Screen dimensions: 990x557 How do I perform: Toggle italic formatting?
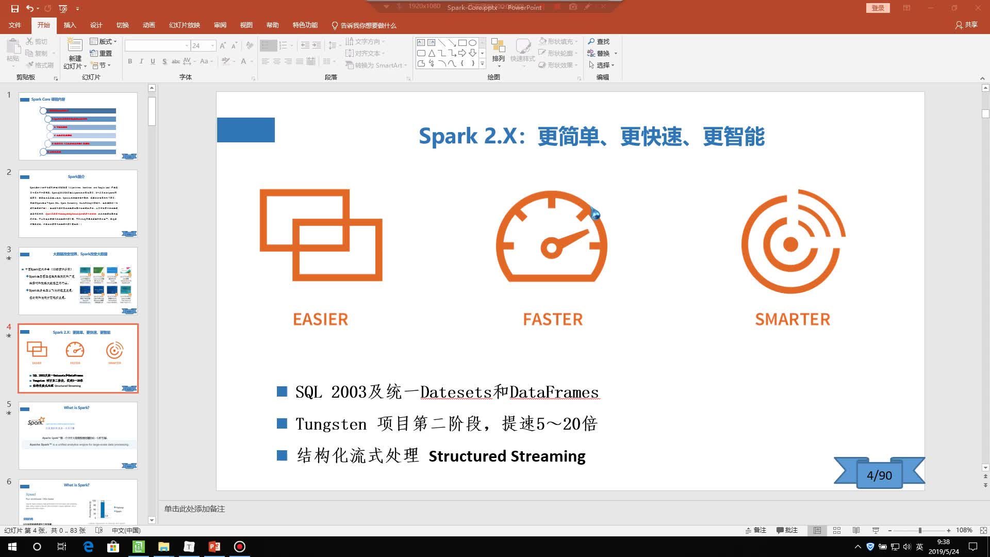tap(141, 61)
